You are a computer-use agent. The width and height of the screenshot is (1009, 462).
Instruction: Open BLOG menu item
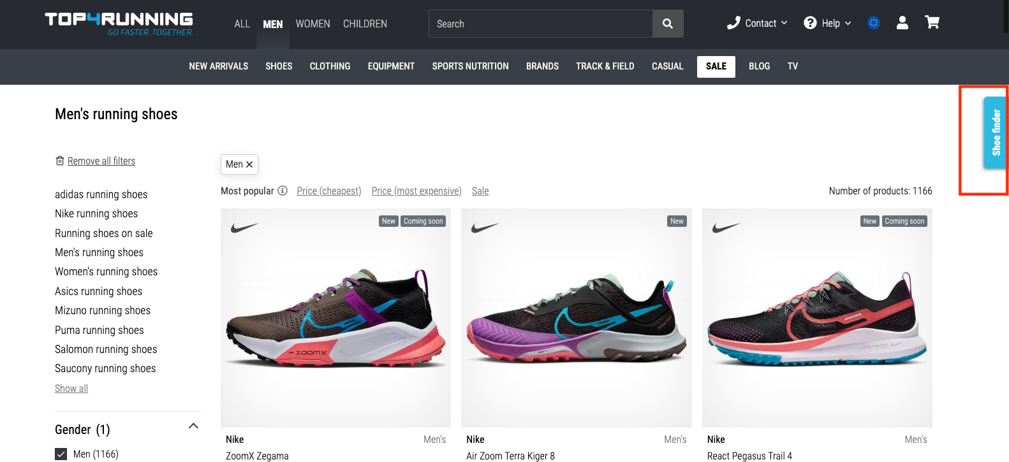click(x=759, y=66)
